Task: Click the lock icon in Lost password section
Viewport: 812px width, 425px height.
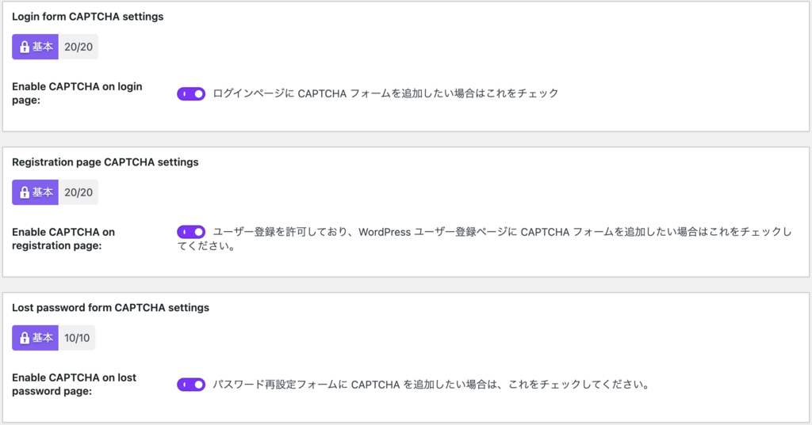Action: pos(25,338)
